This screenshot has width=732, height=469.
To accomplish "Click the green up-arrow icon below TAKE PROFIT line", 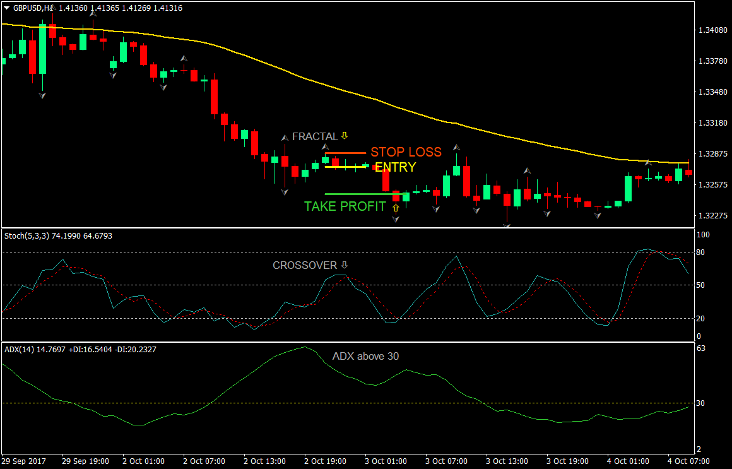I will point(396,208).
